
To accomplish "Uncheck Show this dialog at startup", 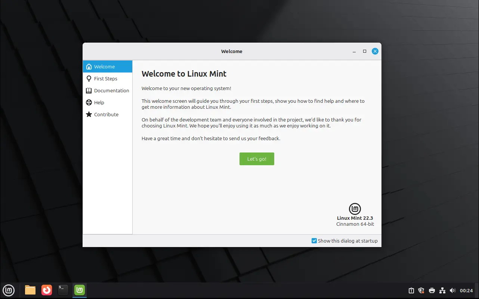I will [x=314, y=241].
